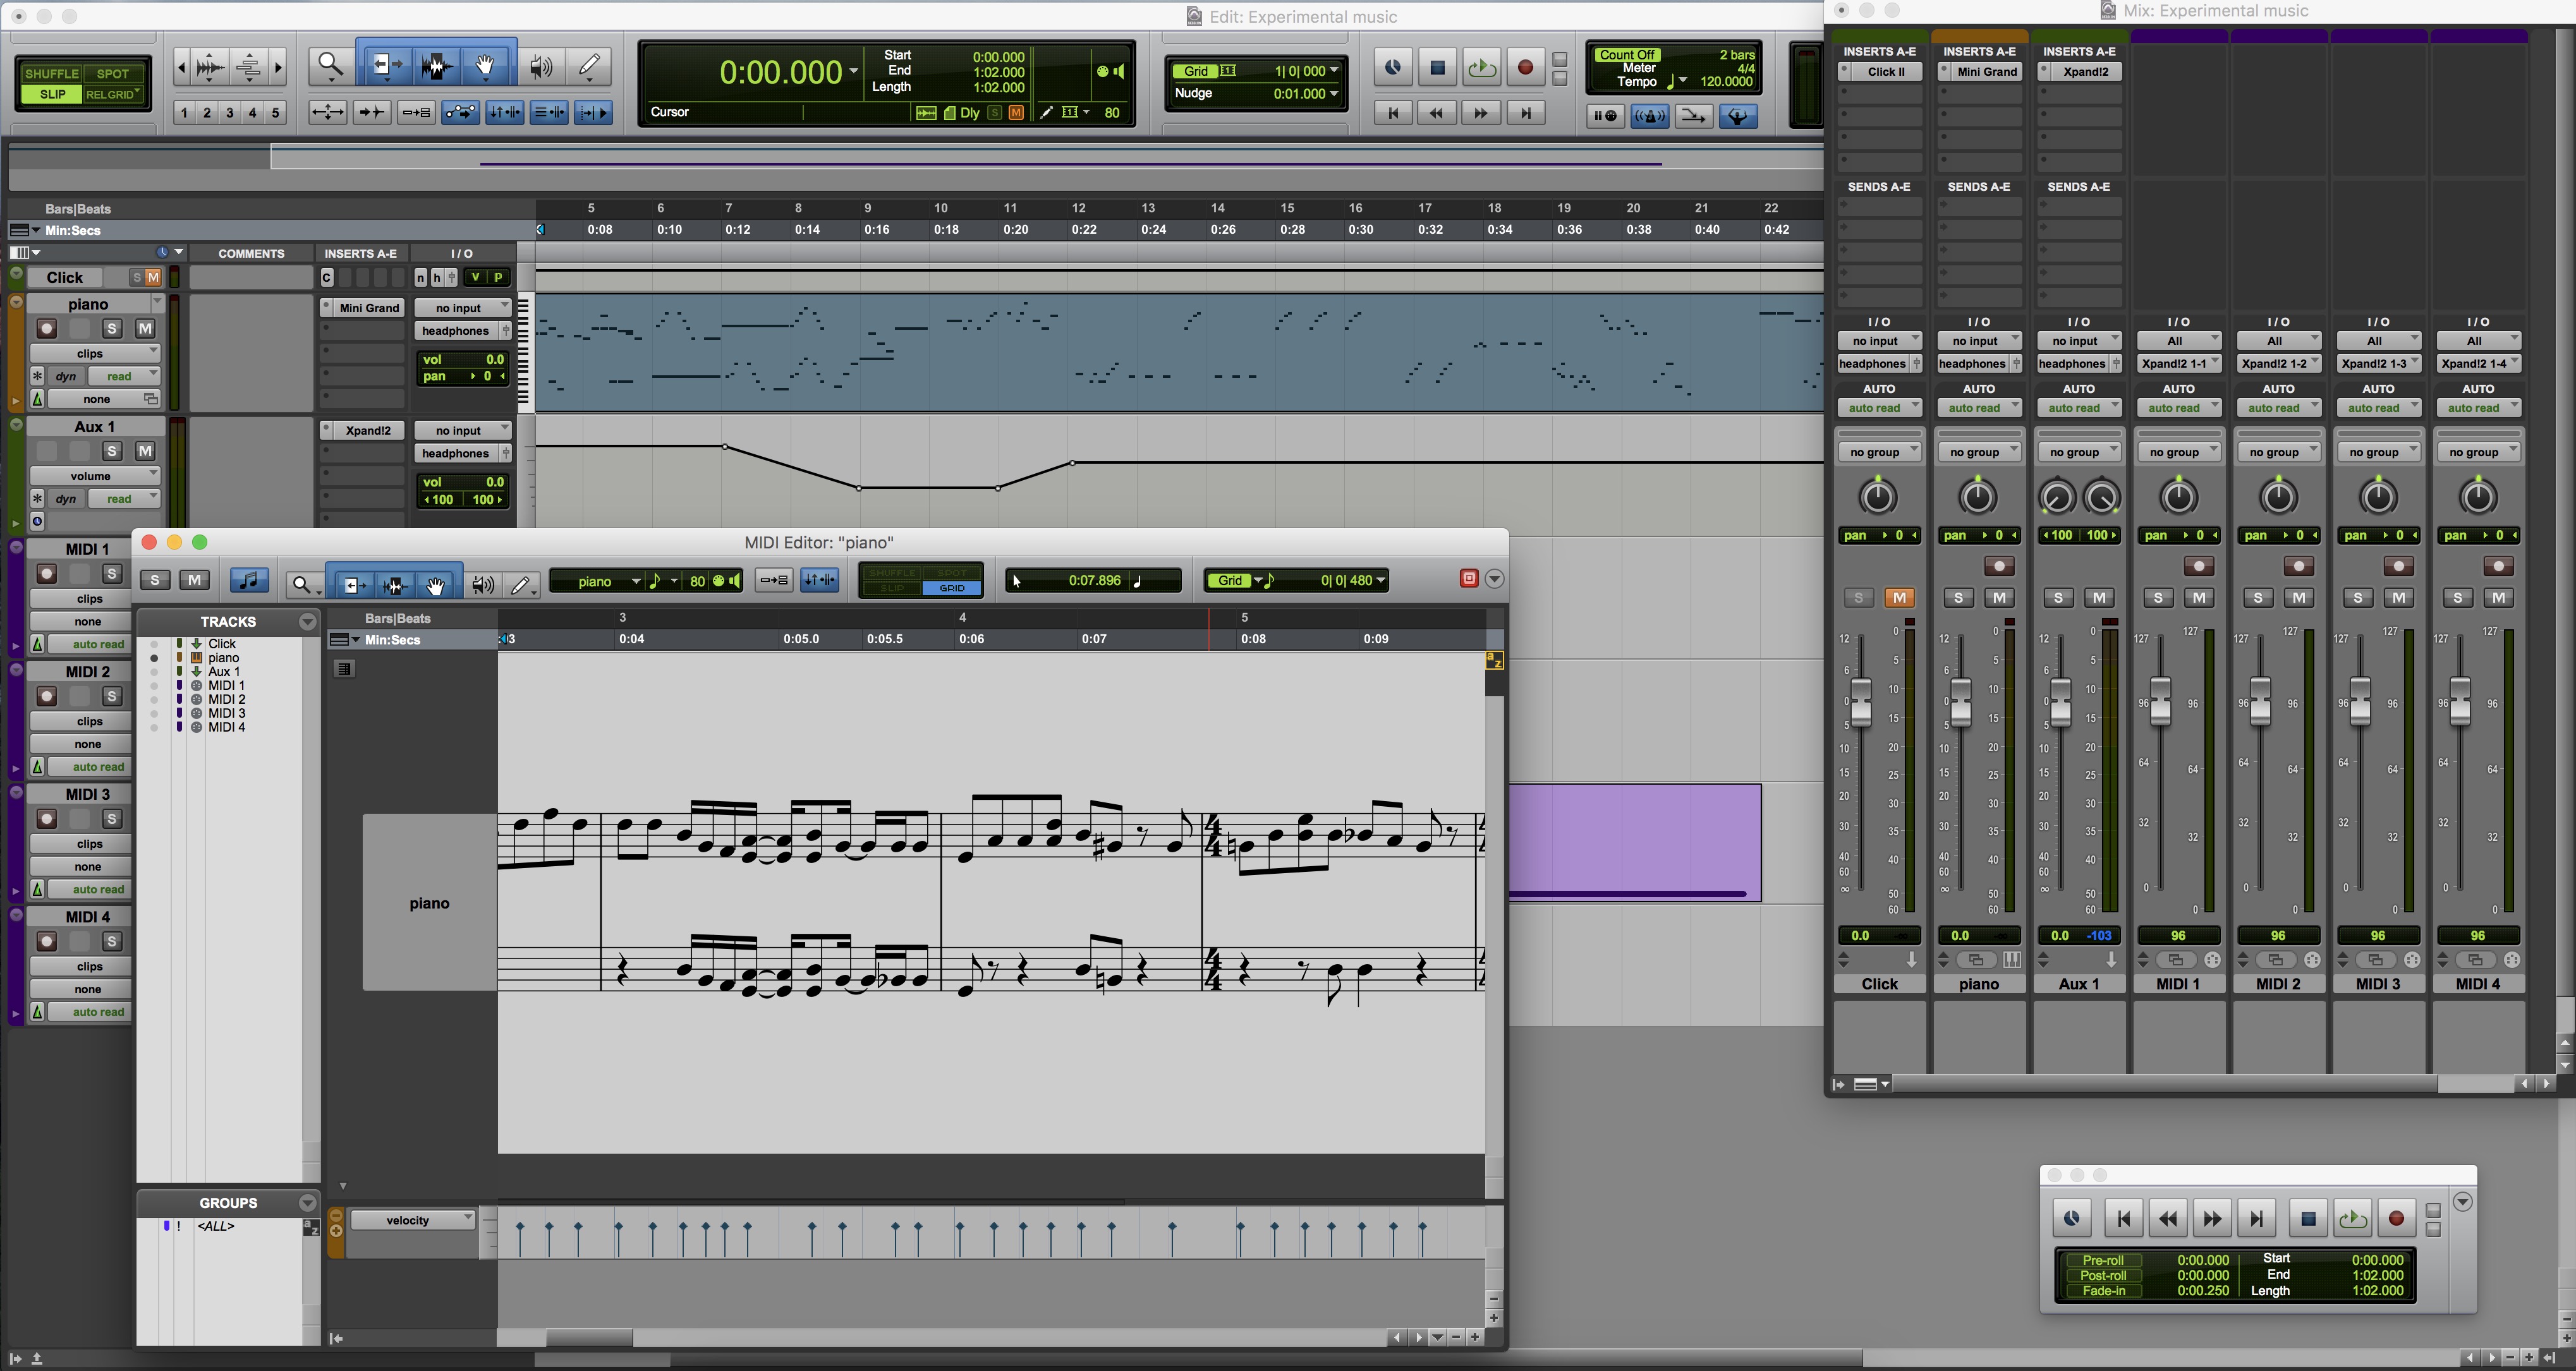Toggle Automation Follows Edit button
Viewport: 2576px width, 1371px height.
[460, 113]
